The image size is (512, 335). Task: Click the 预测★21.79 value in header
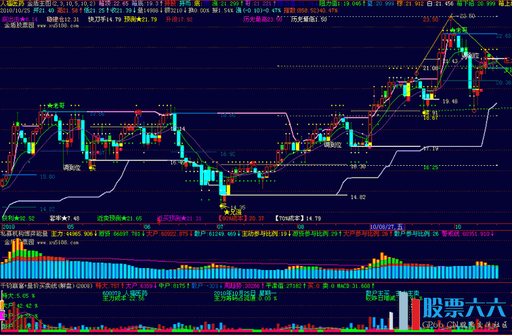[x=140, y=20]
